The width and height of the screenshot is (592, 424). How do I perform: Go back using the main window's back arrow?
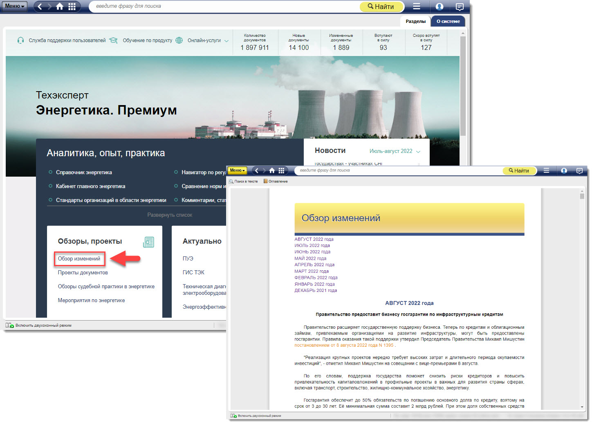point(40,6)
